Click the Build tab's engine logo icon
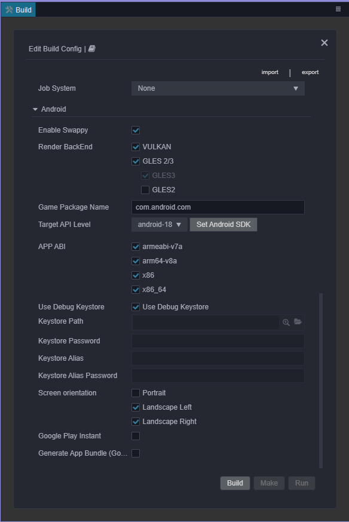This screenshot has width=349, height=522. tap(9, 9)
